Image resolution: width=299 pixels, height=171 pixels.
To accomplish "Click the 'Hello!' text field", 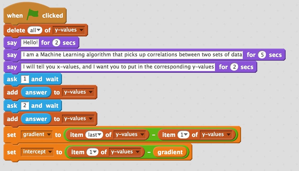I will click(30, 43).
